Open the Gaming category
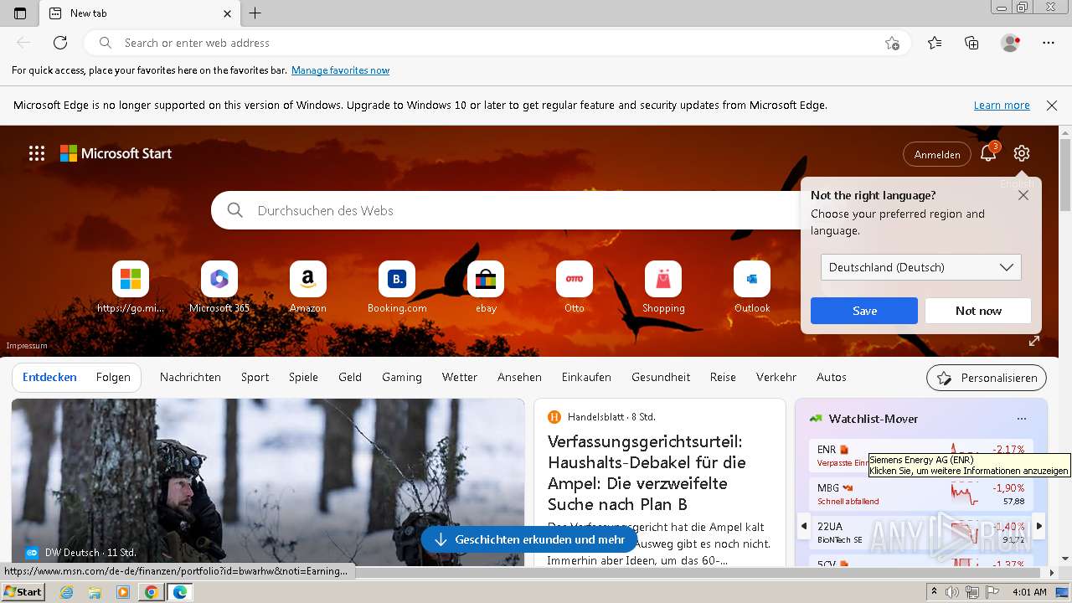The height and width of the screenshot is (603, 1072). (x=402, y=378)
